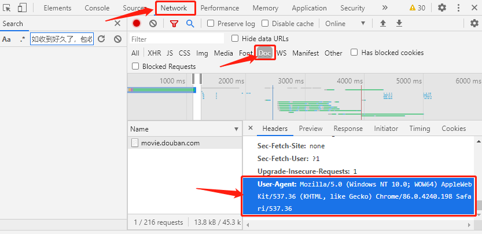Viewport: 482px width, 234px height.
Task: Filter requests by Img
Action: [x=202, y=53]
